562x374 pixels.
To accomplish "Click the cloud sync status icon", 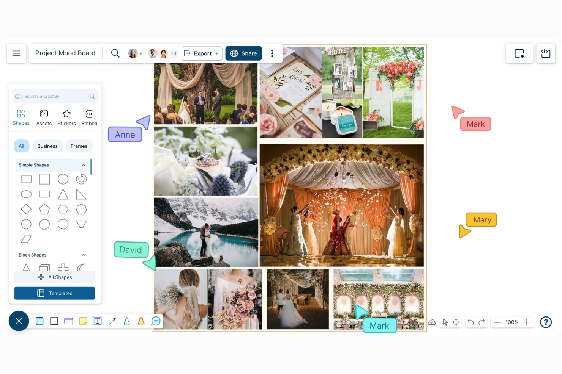I will 432,322.
